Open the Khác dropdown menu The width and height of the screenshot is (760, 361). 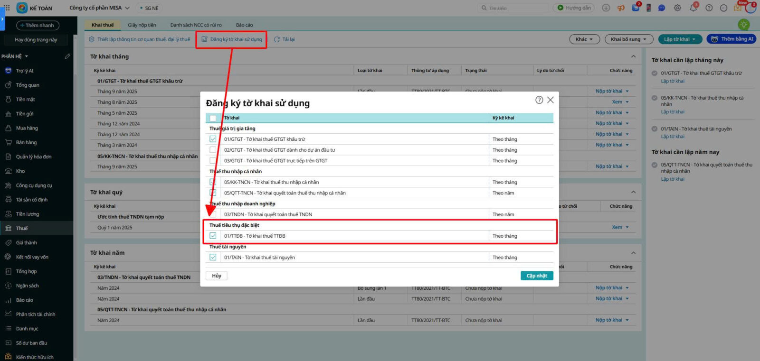pos(584,39)
